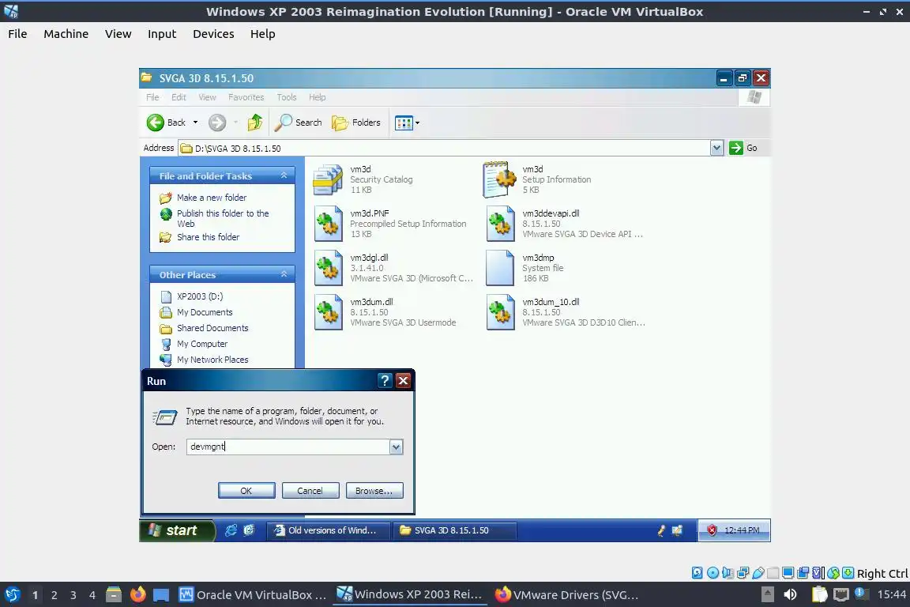Image resolution: width=910 pixels, height=607 pixels.
Task: Open the VirtualBox Input menu
Action: [x=162, y=34]
